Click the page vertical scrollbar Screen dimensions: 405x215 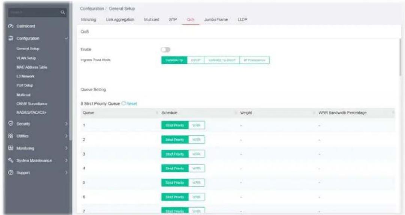(401, 57)
